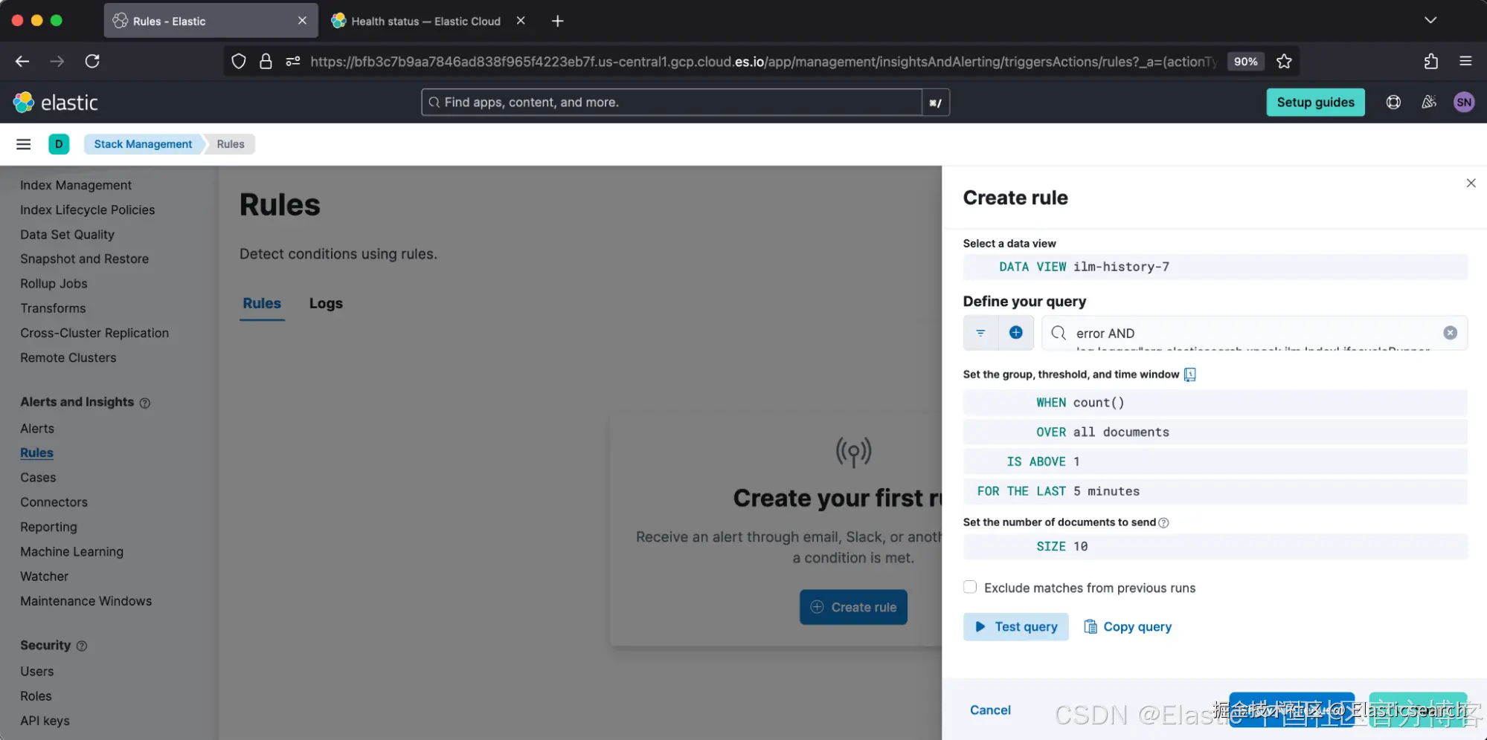Open browser extensions puzzle icon

click(x=1430, y=62)
